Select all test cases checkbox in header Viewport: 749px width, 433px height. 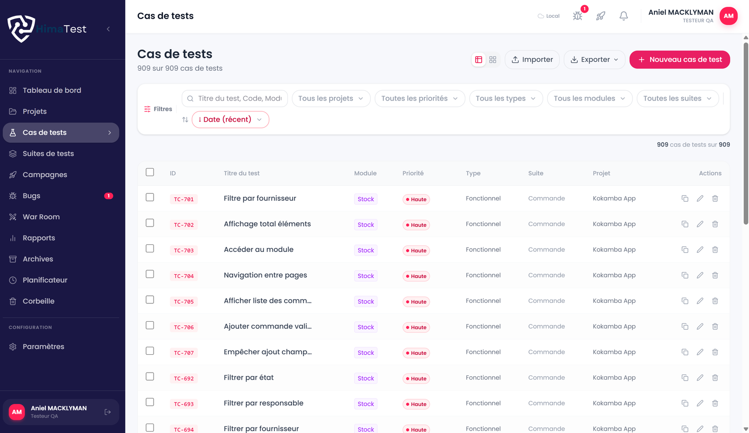(x=150, y=172)
